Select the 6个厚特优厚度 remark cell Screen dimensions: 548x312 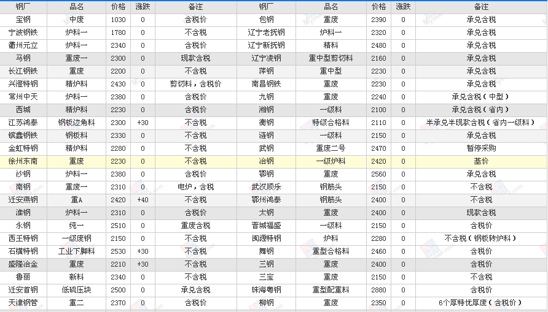point(481,303)
